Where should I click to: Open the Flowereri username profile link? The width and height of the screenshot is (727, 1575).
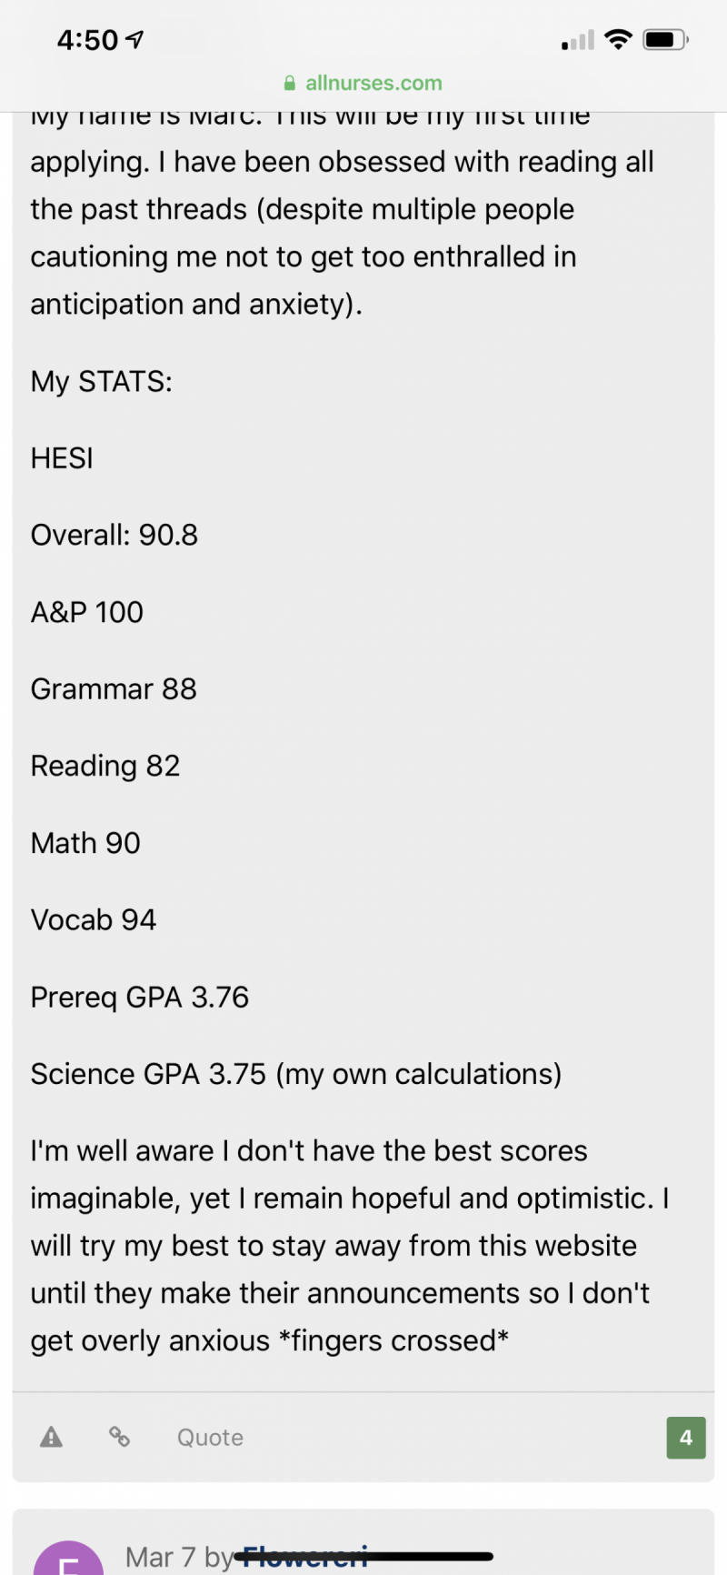[305, 1557]
